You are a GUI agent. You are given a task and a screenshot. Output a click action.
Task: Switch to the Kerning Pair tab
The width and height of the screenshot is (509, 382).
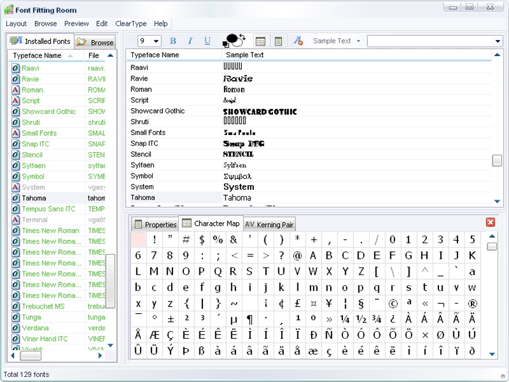point(269,225)
